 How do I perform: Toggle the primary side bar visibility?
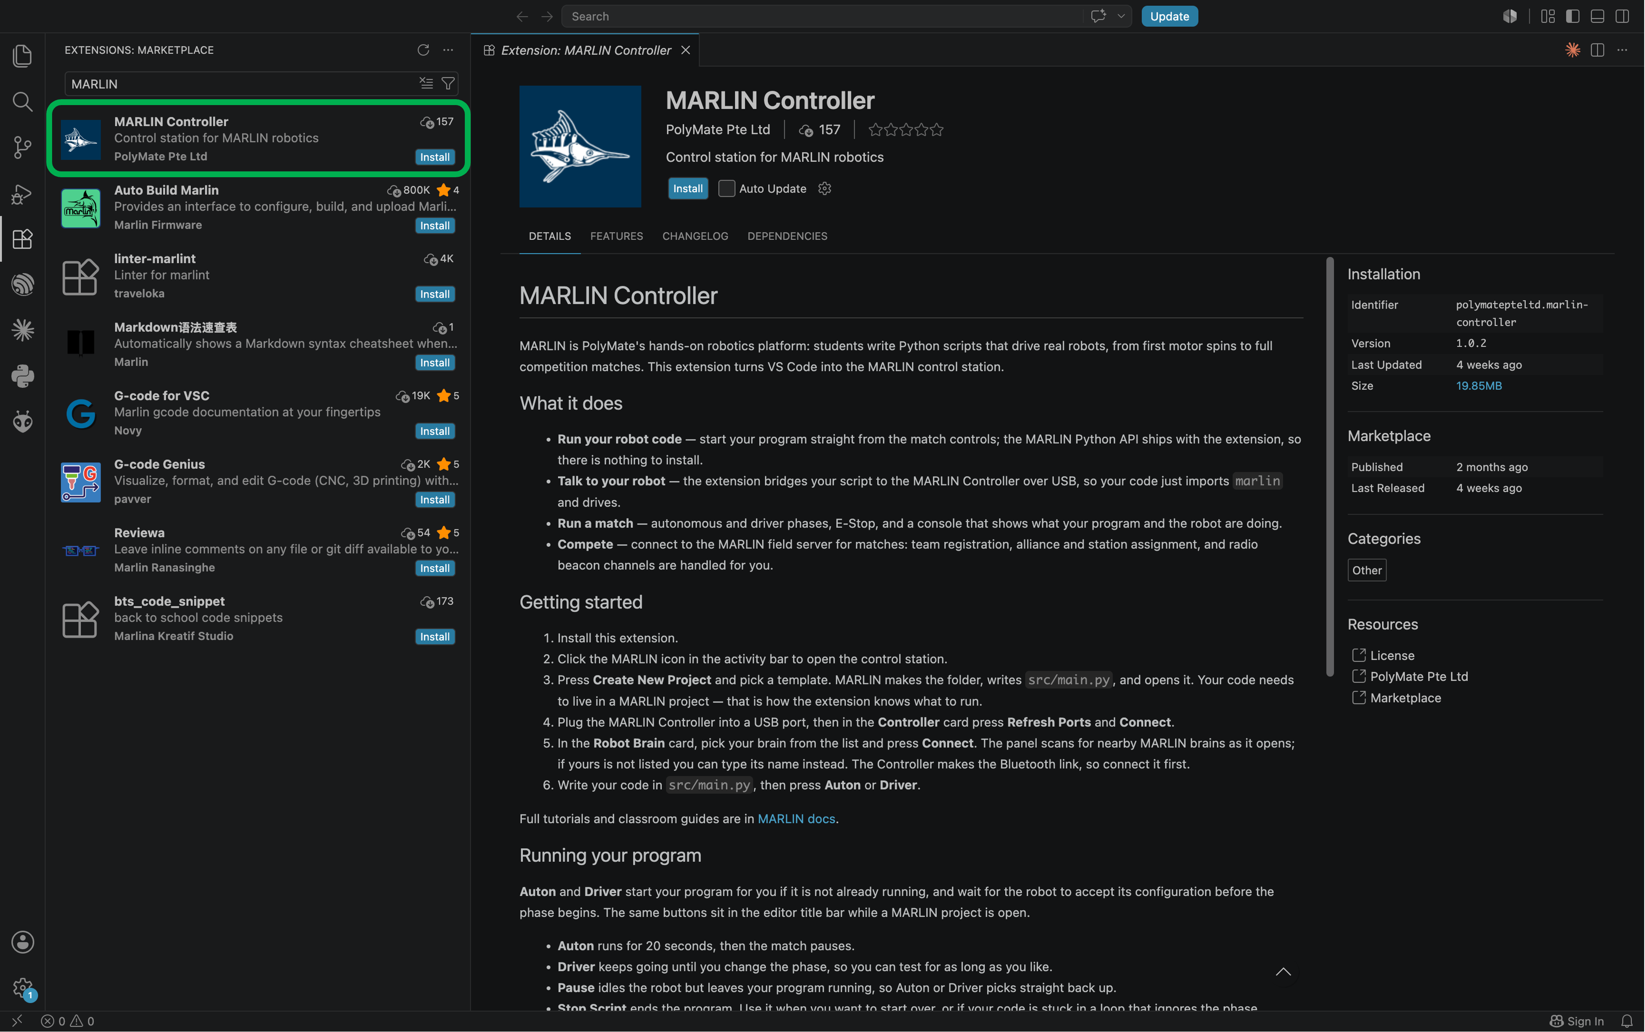click(1573, 16)
